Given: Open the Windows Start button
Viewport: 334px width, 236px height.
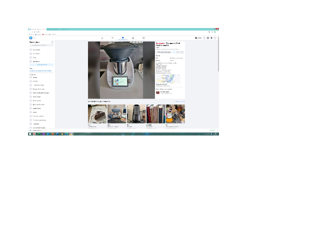Looking at the screenshot, I should 30,134.
